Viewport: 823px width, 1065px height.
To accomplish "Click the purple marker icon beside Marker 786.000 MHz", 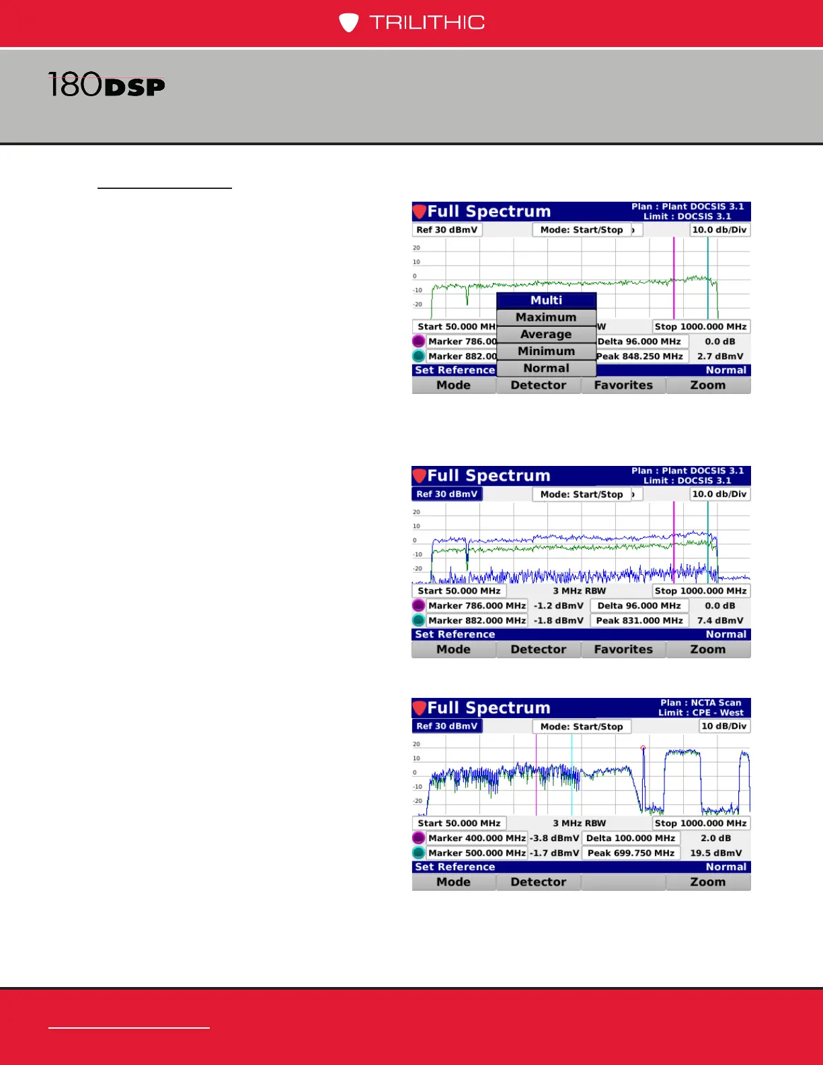I will click(419, 606).
